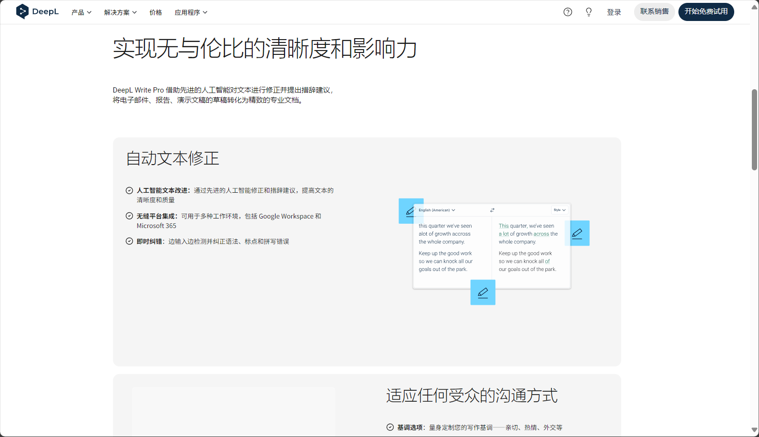Click the check icon beside 基调选项

click(390, 427)
